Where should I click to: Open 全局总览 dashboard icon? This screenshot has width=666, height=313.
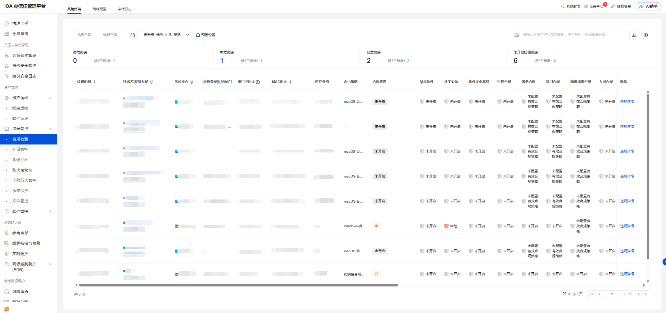click(x=7, y=34)
